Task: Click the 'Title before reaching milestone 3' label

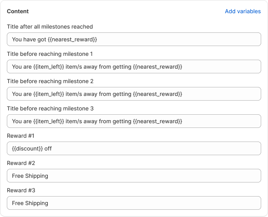Action: 50,108
